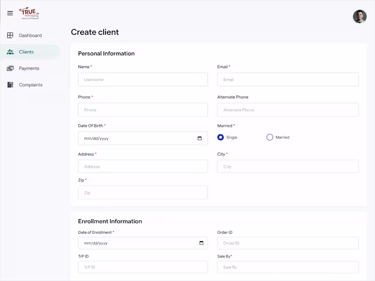Click the Phone field label

point(84,97)
